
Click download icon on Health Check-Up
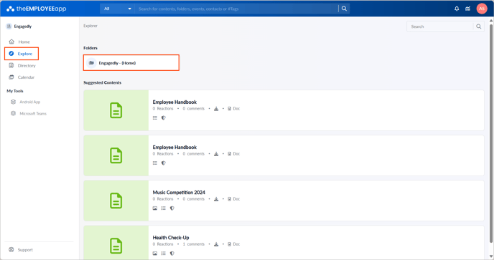tap(216, 244)
